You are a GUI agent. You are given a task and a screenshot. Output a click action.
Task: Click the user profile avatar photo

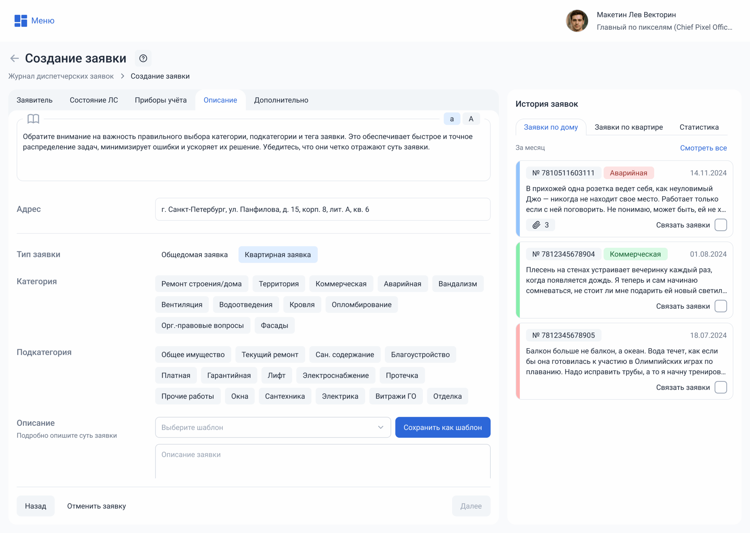577,21
